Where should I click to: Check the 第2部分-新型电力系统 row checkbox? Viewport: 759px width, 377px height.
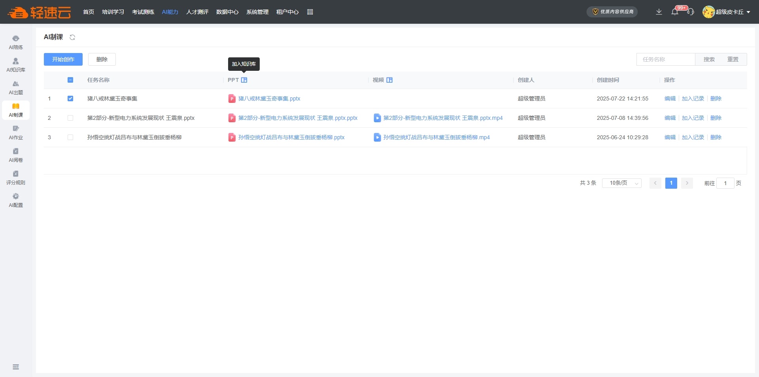70,118
